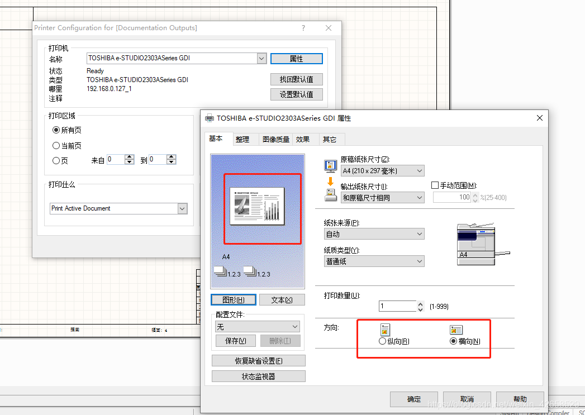
Task: Click the Ready status text
Action: [95, 71]
